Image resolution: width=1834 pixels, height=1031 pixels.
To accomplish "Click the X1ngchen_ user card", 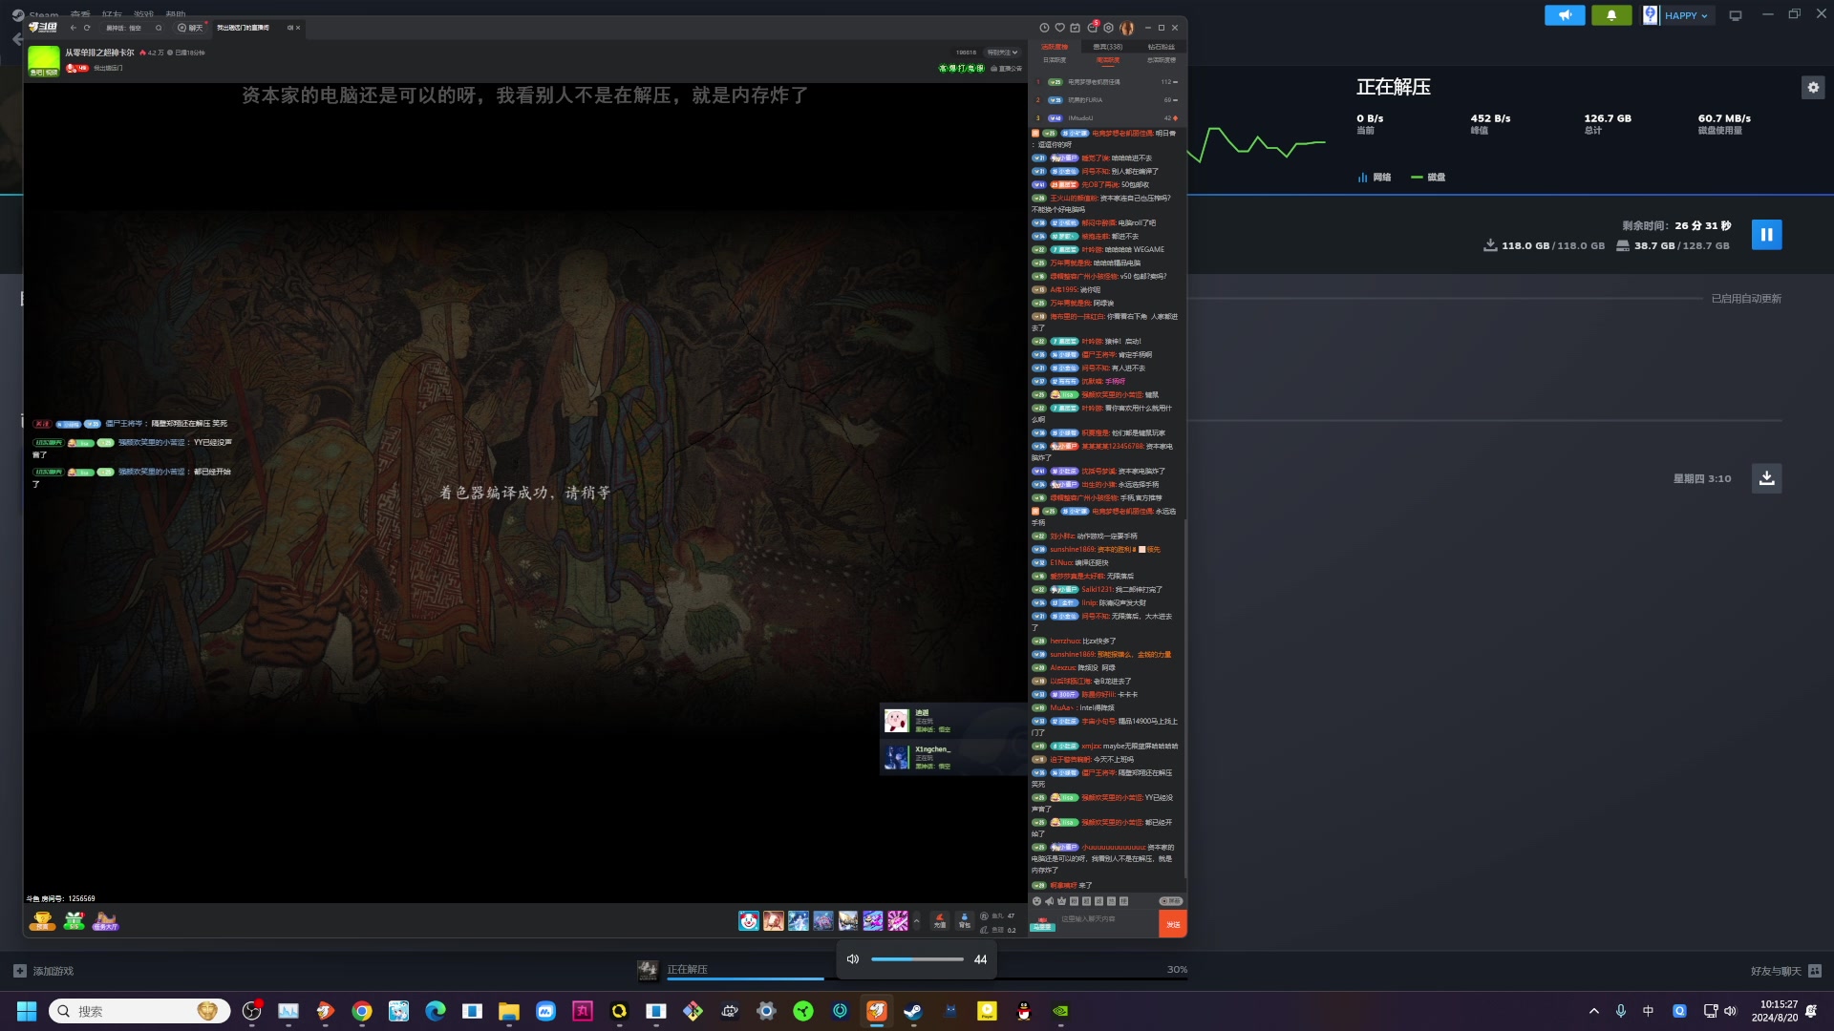I will 954,757.
